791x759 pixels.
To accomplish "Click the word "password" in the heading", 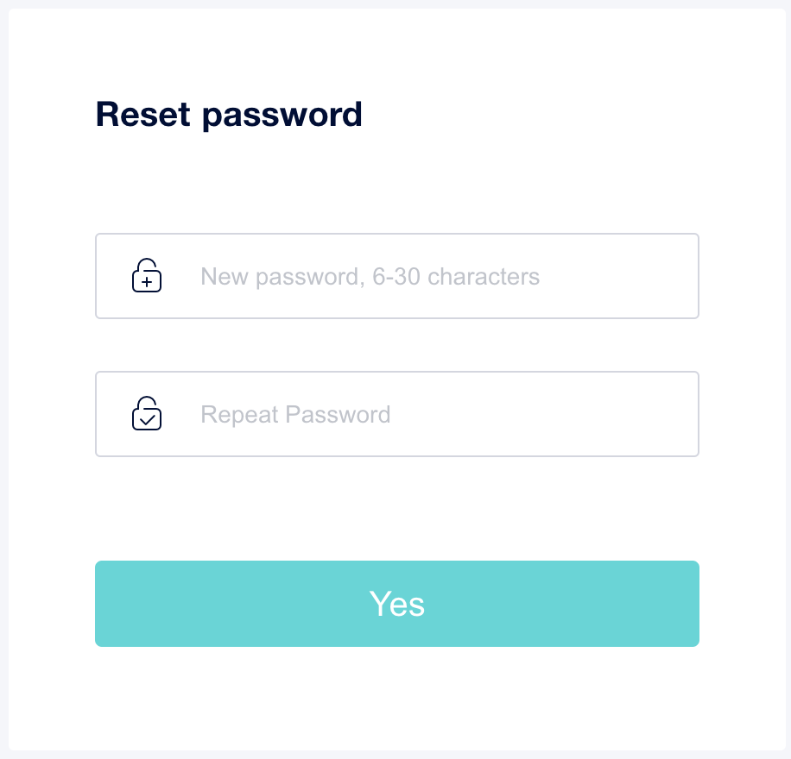I will (x=282, y=116).
